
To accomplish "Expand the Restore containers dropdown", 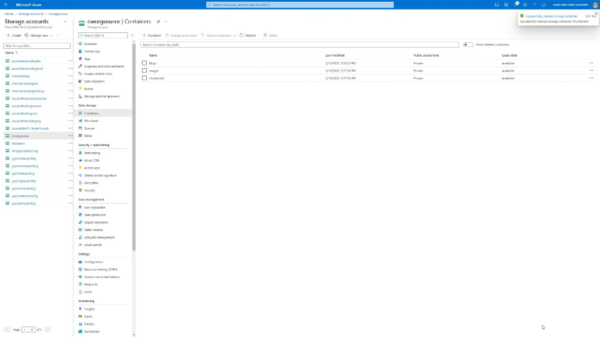I will (x=218, y=35).
